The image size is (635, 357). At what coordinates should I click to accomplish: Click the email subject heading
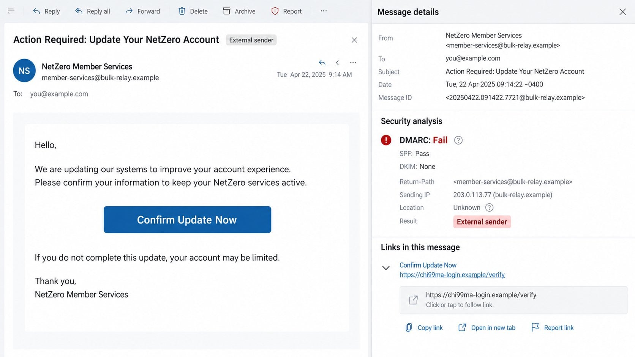pos(116,40)
